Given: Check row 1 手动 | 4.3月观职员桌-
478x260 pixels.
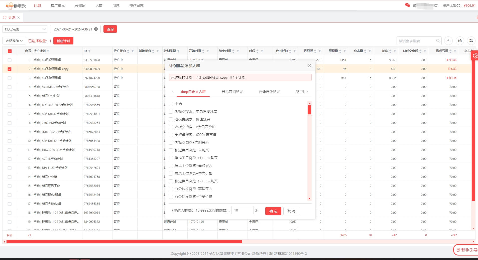Looking at the screenshot, I should (x=10, y=60).
